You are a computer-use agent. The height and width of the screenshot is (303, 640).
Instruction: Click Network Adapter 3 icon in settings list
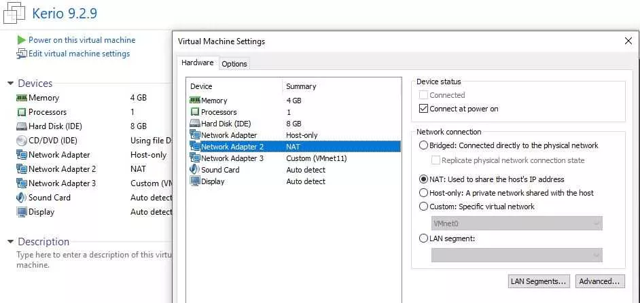(195, 158)
